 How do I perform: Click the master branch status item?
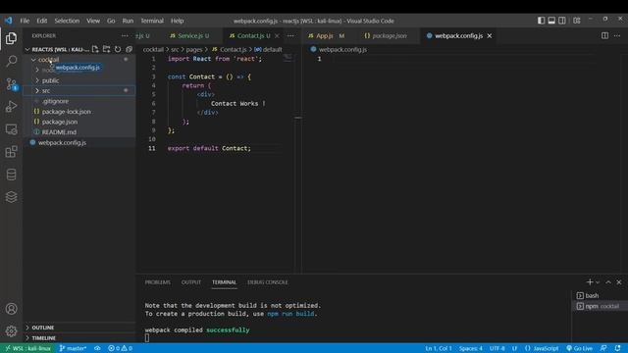(x=73, y=348)
